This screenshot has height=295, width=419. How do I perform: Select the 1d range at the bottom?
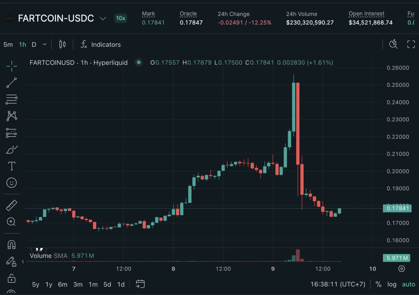(x=121, y=284)
